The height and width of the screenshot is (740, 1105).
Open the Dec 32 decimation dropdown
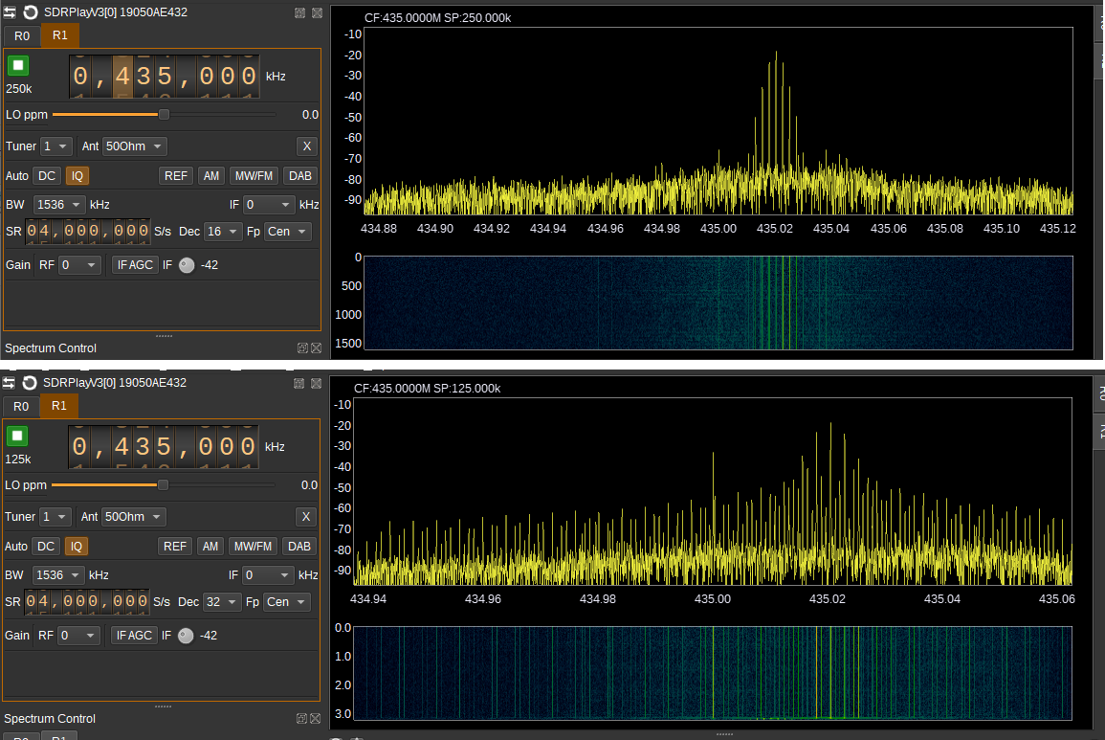click(222, 602)
